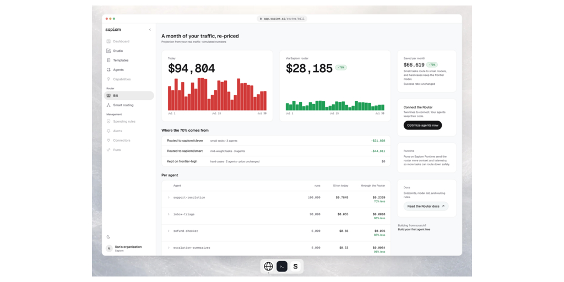The height and width of the screenshot is (282, 564).
Task: Click the Templates icon in sidebar
Action: click(x=109, y=60)
